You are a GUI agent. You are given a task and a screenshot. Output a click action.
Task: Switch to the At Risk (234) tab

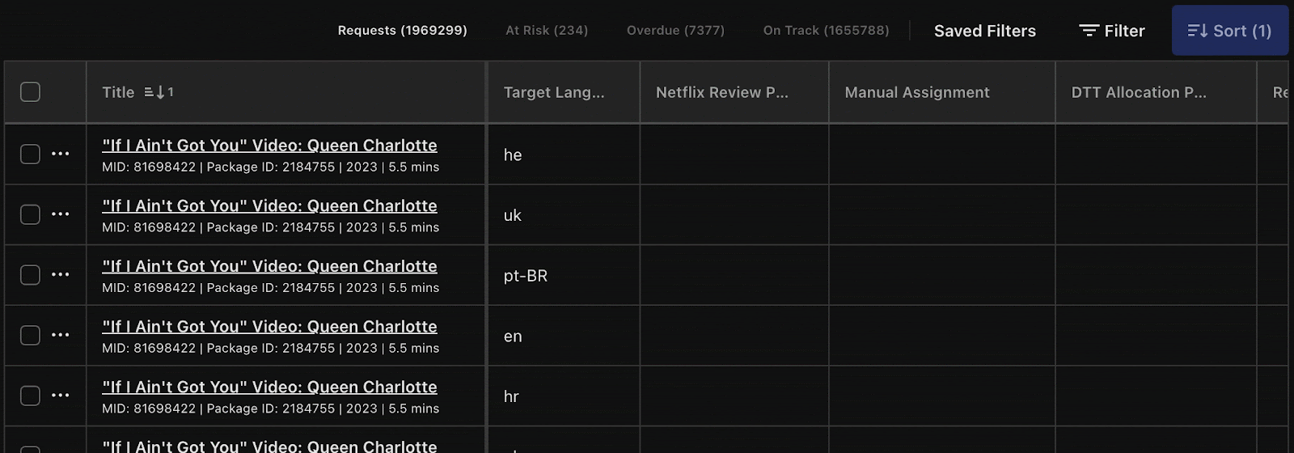point(547,31)
